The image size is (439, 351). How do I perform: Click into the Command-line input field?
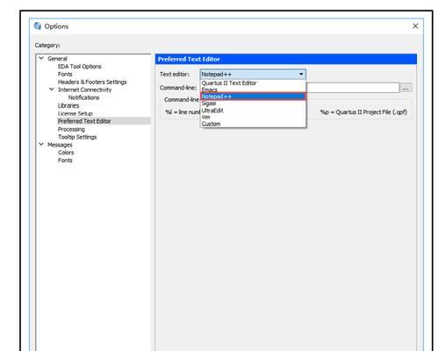coord(352,88)
